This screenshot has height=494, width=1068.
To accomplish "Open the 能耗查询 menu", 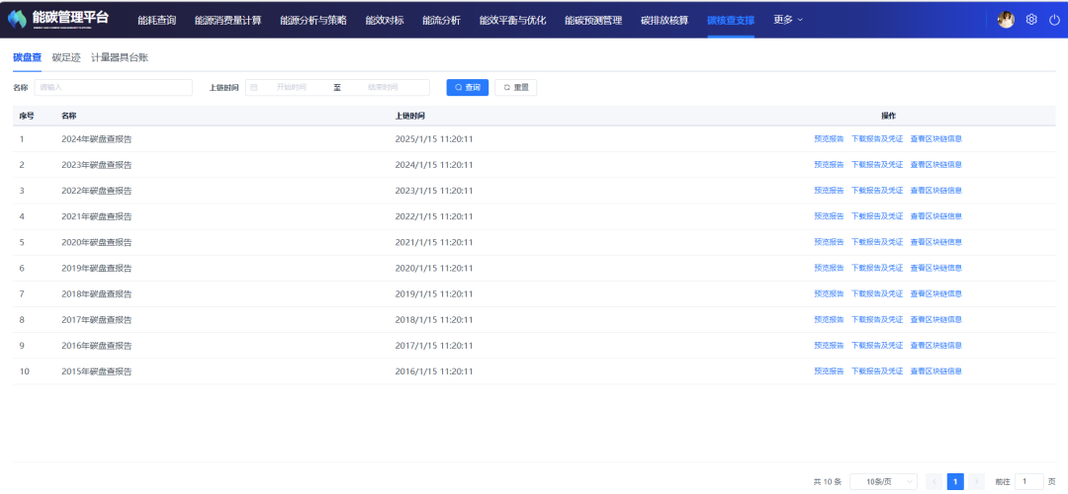I will 156,21.
